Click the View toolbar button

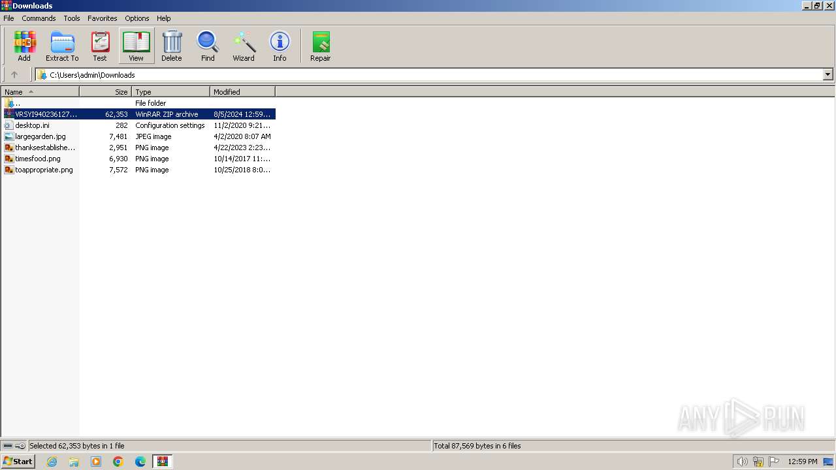pos(136,46)
